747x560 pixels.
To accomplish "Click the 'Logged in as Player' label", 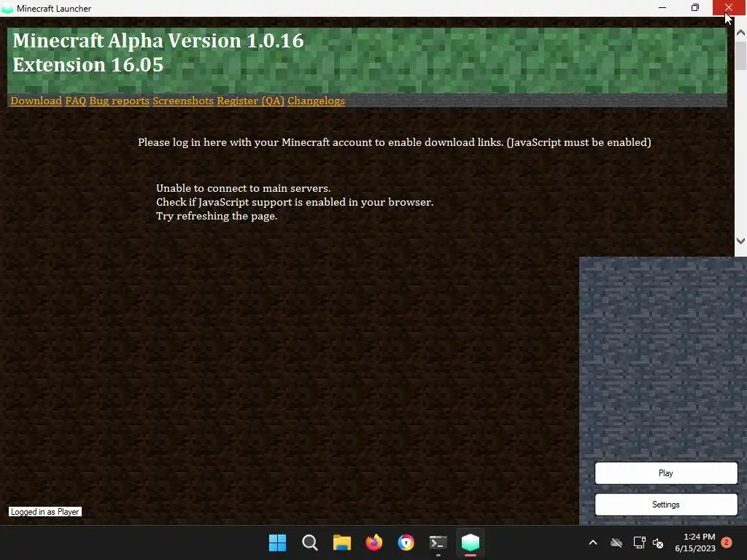I will [x=44, y=511].
